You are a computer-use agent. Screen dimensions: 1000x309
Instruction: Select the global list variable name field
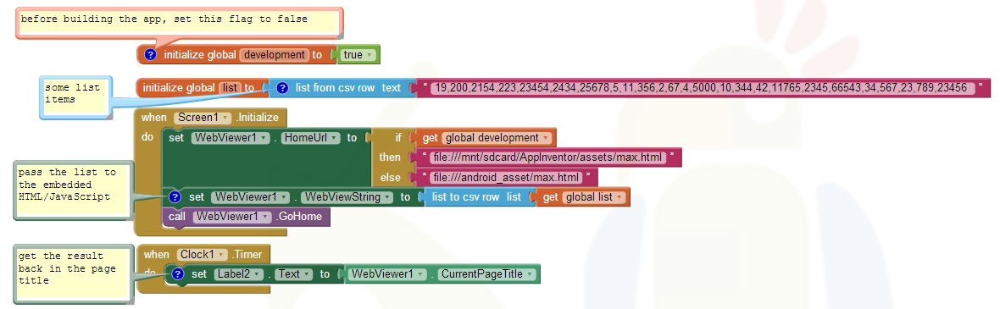click(230, 88)
